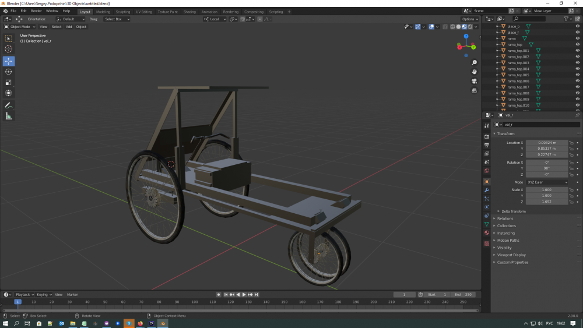Hide rama_top.001 using its eye icon

point(577,51)
